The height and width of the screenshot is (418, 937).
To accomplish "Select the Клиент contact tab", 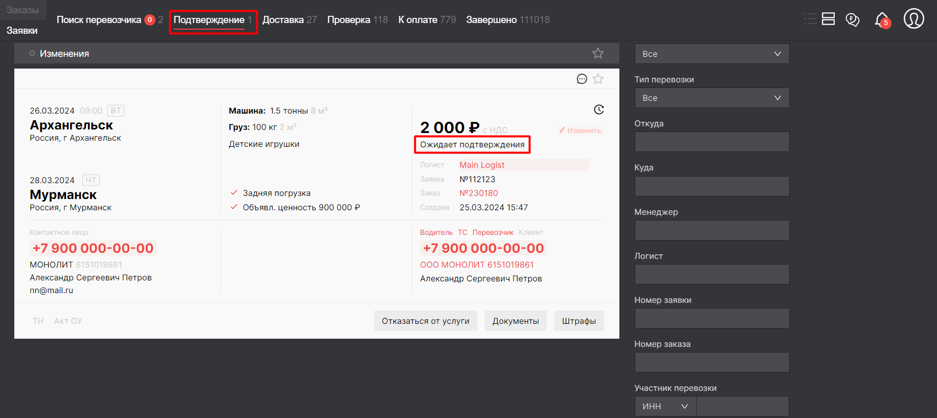I will pos(531,232).
